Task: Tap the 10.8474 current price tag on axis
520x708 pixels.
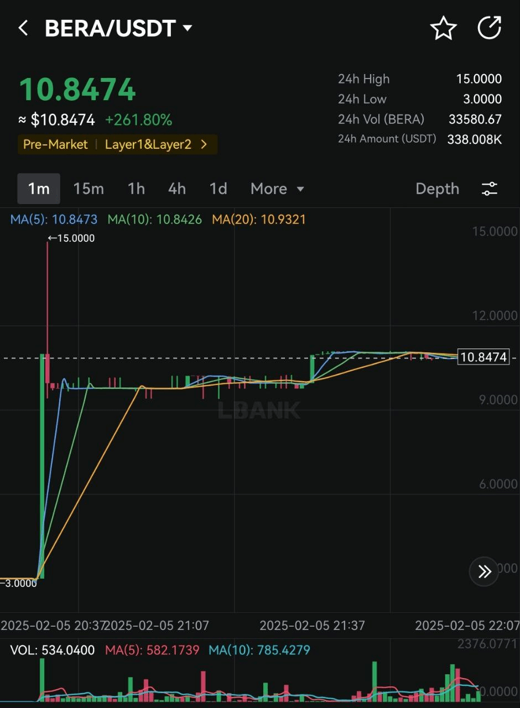Action: (483, 357)
